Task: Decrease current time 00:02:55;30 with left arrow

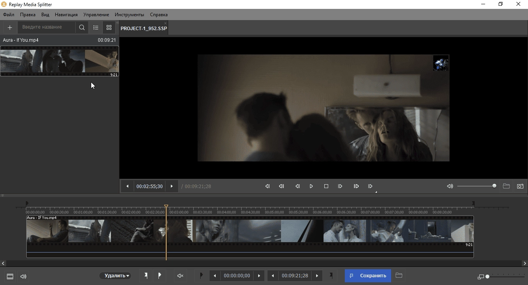Action: [128, 186]
